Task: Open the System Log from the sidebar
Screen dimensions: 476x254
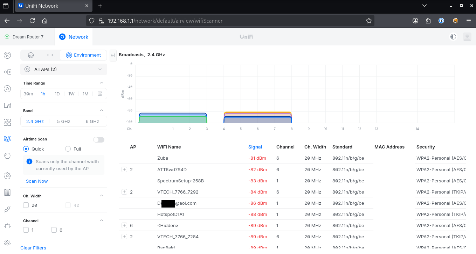Action: (x=7, y=192)
